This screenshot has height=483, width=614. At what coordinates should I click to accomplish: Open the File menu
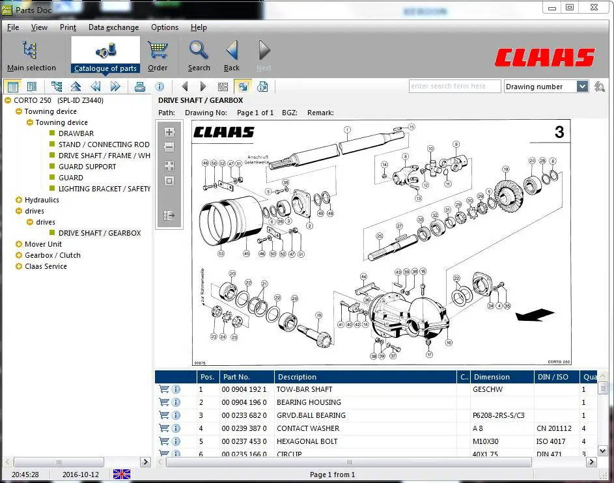13,27
